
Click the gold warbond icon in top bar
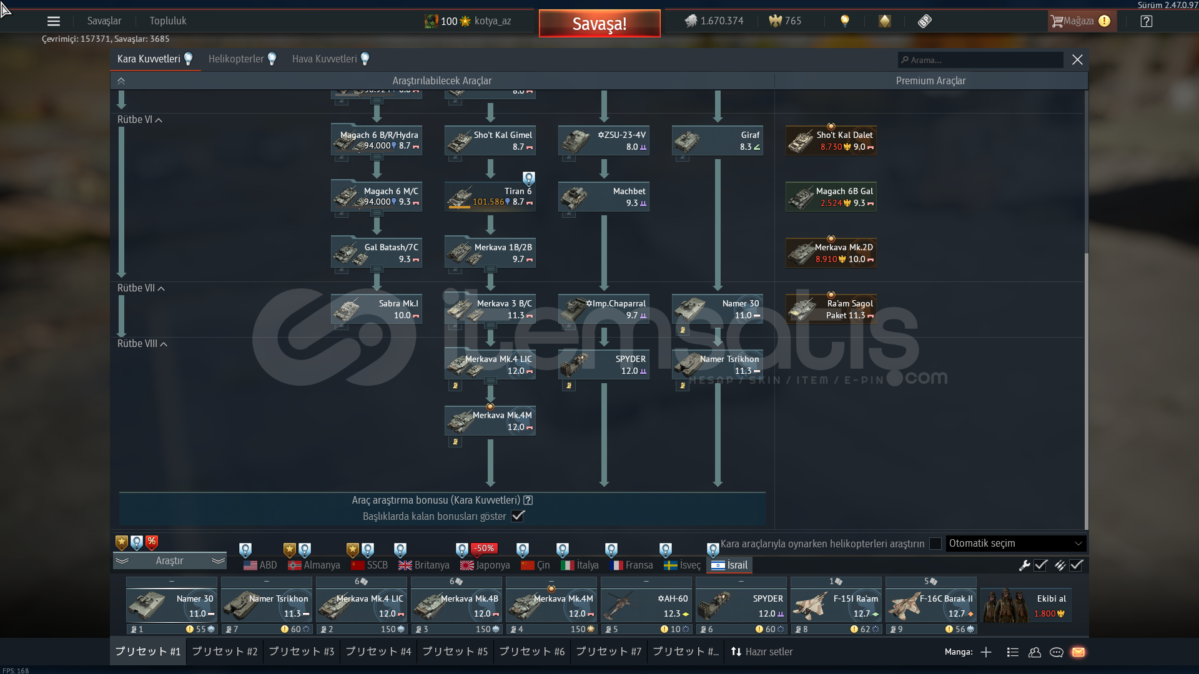click(x=885, y=21)
